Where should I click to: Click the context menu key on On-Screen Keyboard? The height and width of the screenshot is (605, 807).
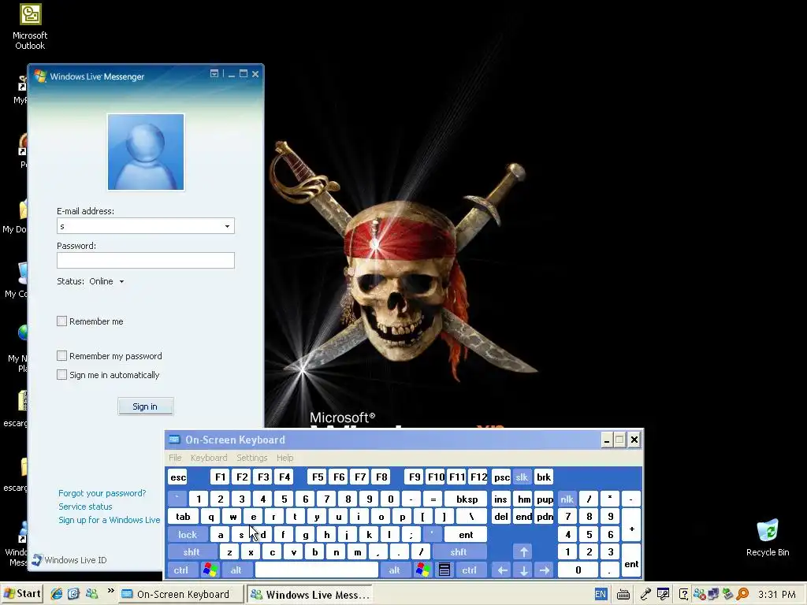[444, 570]
